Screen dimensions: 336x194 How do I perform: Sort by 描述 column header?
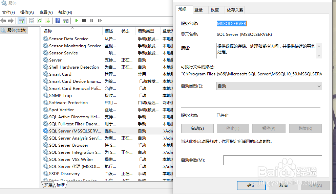pos(110,31)
